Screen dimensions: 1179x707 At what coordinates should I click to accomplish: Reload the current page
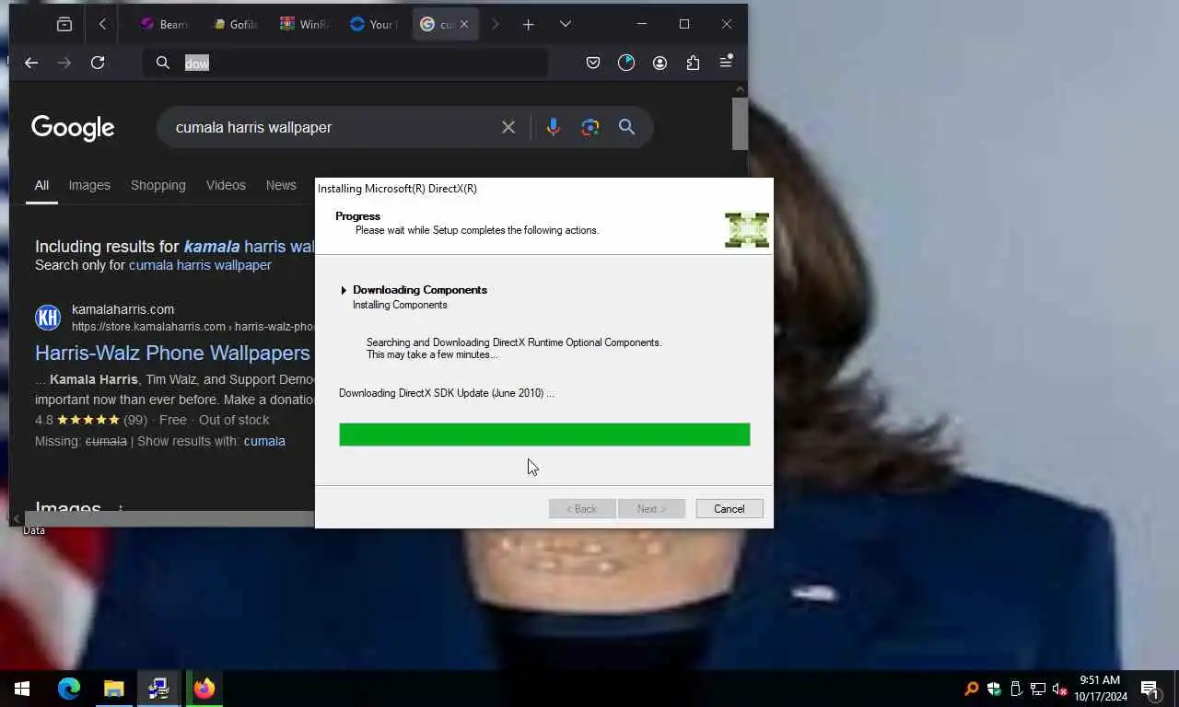(x=98, y=63)
